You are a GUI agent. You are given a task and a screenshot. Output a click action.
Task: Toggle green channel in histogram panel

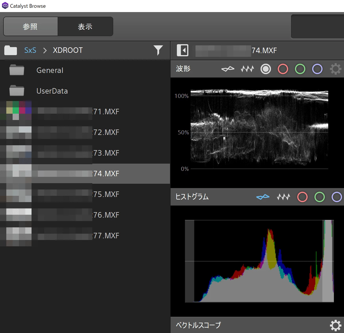320,197
